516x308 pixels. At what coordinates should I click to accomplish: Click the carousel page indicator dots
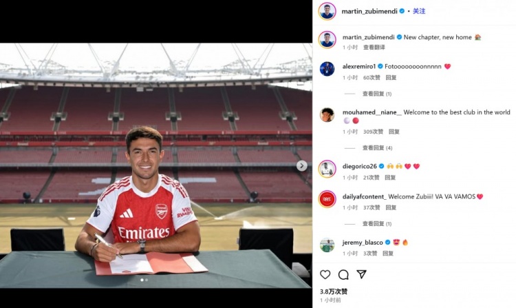[144, 280]
